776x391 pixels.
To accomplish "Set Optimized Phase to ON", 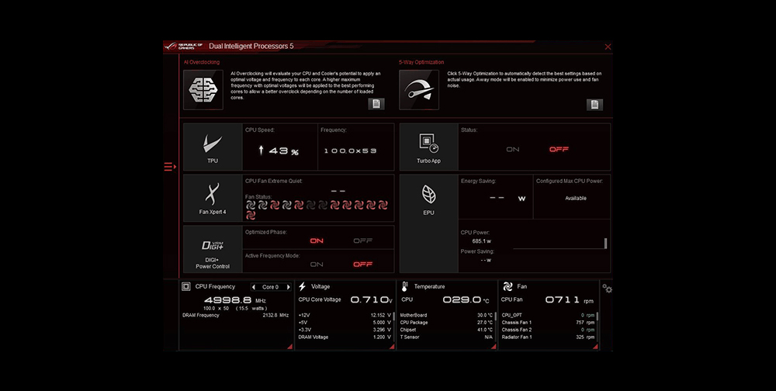I will (x=317, y=241).
